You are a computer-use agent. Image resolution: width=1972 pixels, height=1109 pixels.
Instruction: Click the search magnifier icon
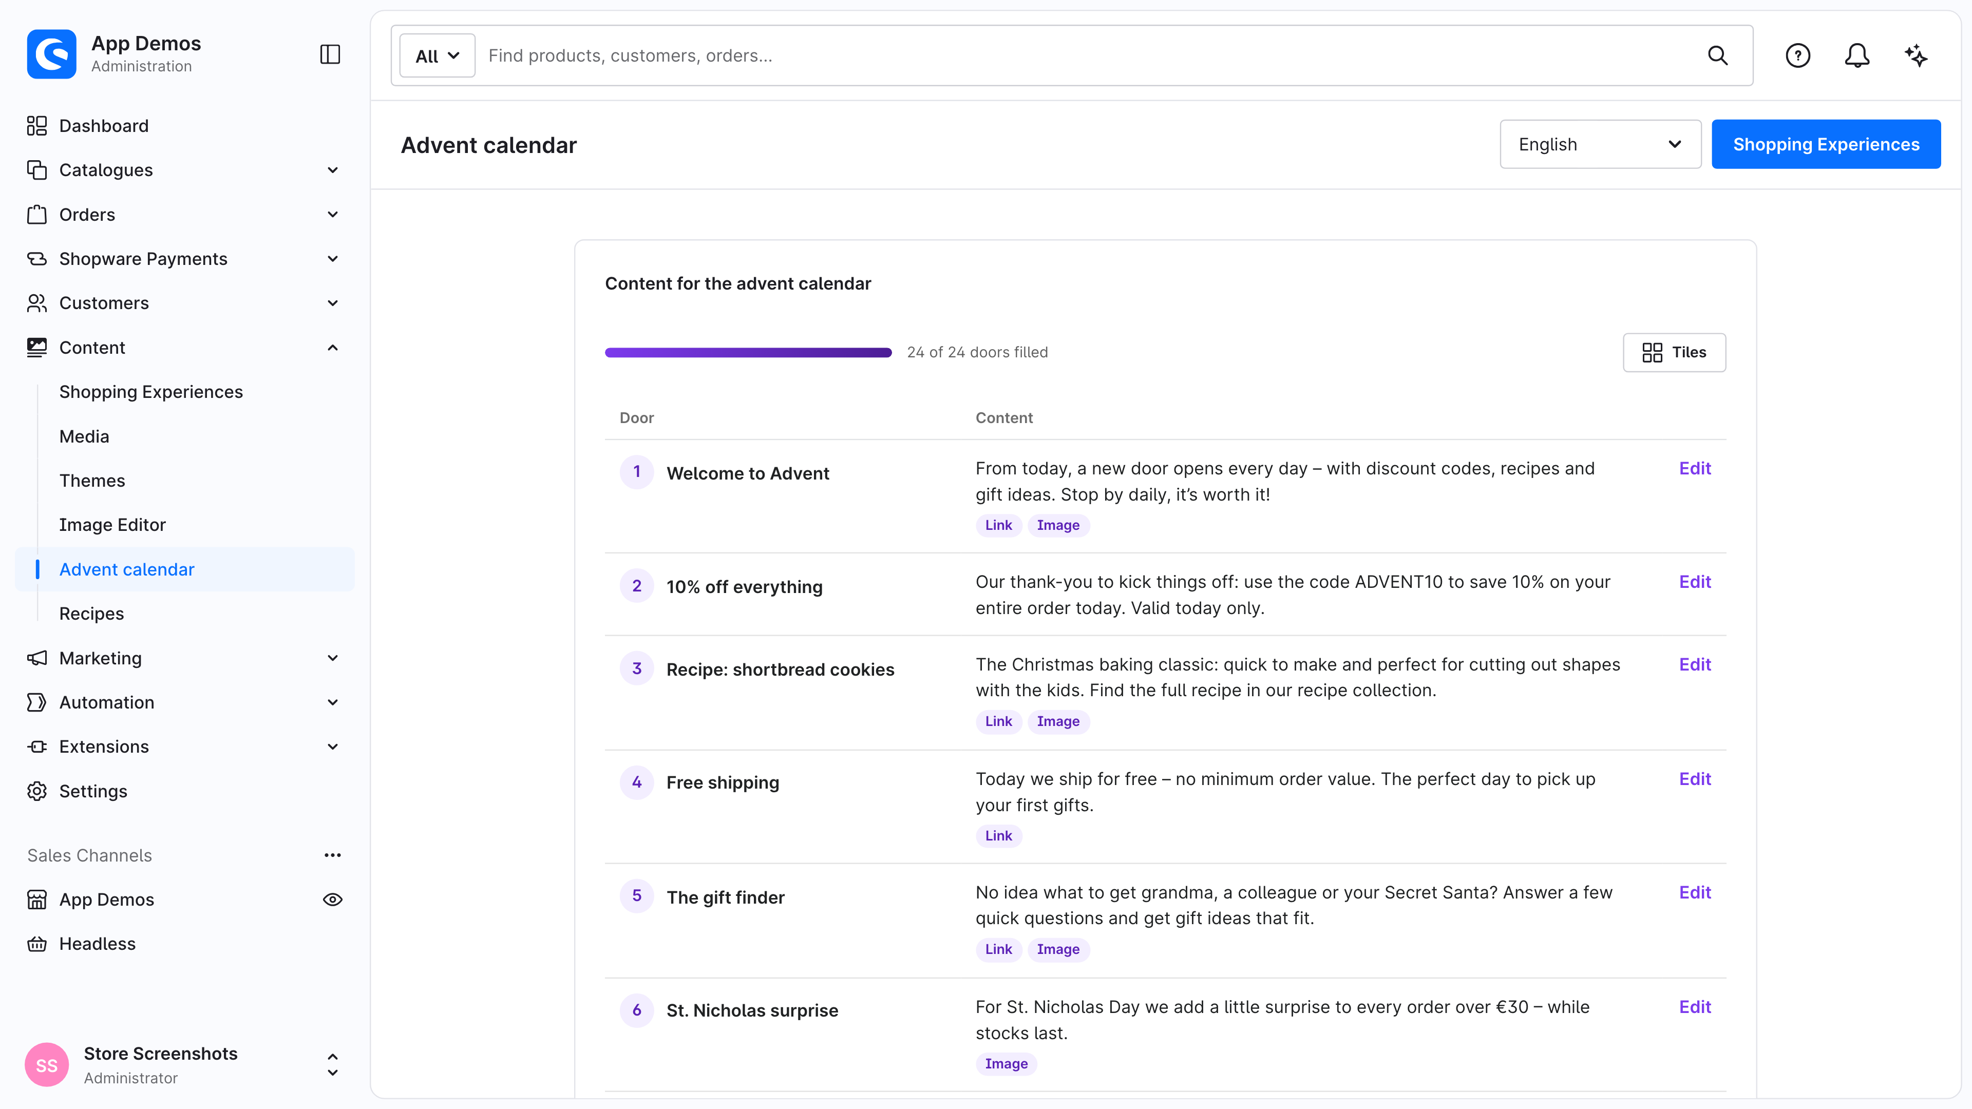[1718, 55]
